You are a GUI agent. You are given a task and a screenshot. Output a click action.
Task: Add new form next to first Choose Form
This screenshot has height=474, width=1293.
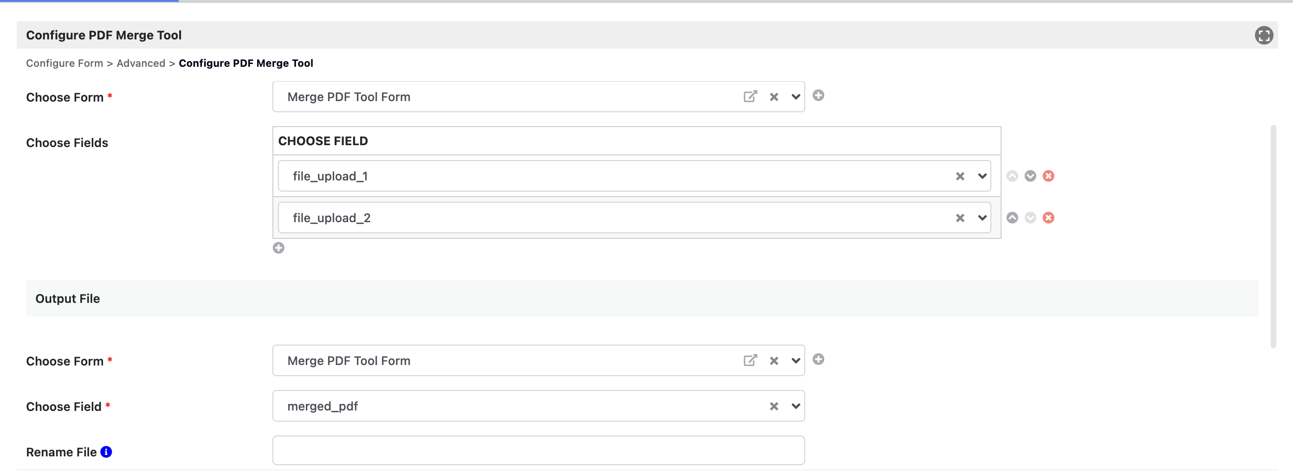coord(818,96)
